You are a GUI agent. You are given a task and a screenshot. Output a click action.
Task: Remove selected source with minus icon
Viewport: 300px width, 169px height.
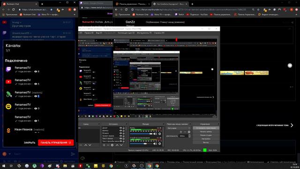point(108,145)
